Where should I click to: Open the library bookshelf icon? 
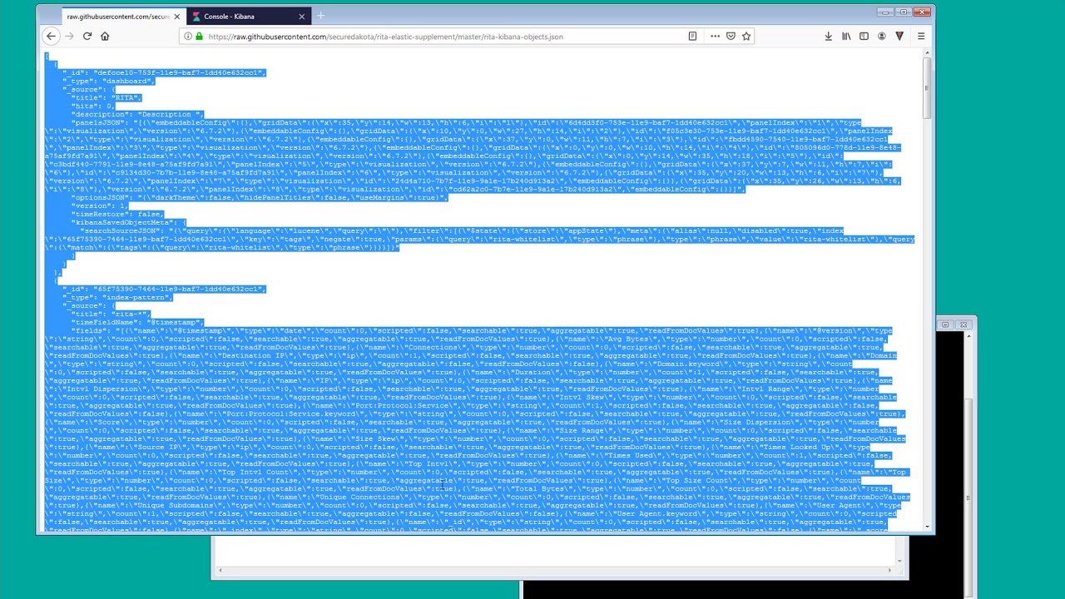846,36
